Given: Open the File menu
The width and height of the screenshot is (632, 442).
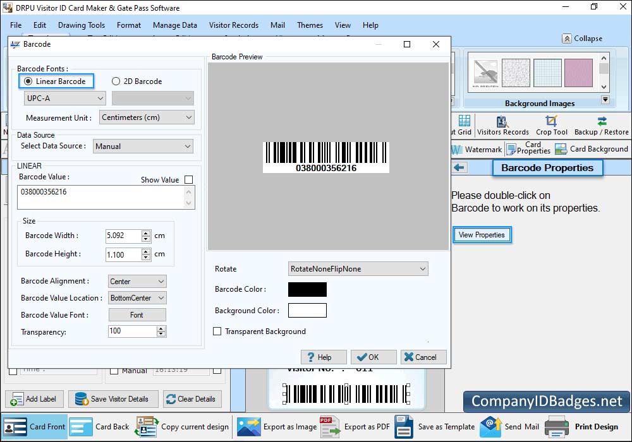Looking at the screenshot, I should [16, 25].
